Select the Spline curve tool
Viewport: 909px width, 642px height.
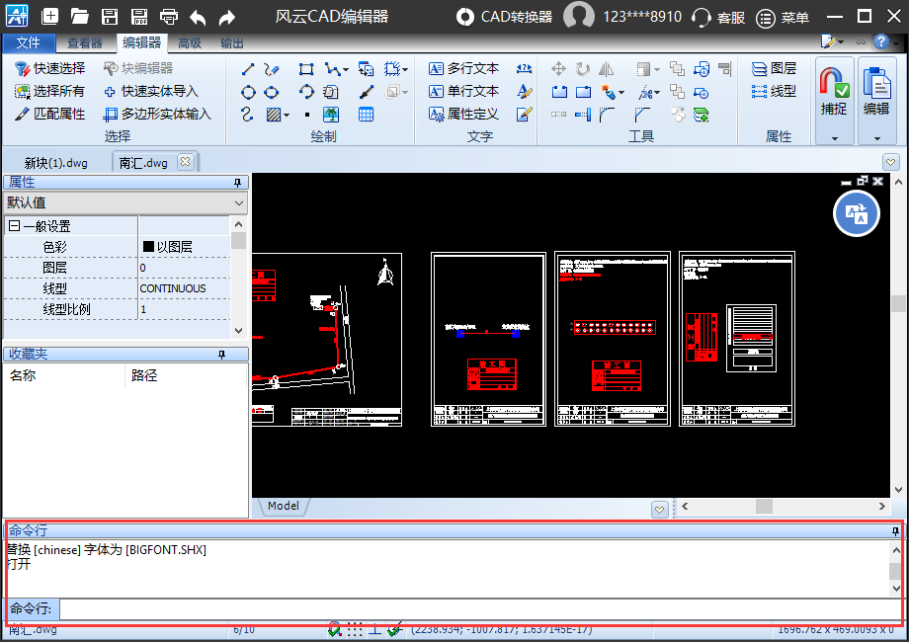248,115
